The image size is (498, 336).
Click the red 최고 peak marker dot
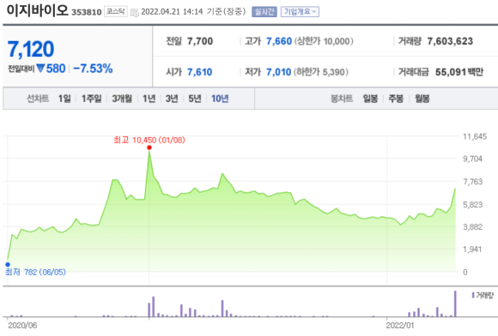click(x=149, y=147)
